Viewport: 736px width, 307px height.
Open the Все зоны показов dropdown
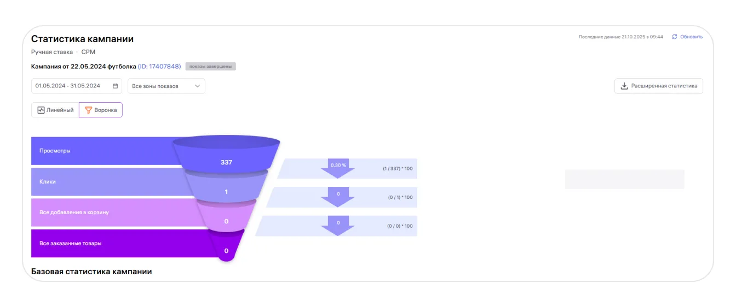point(166,86)
